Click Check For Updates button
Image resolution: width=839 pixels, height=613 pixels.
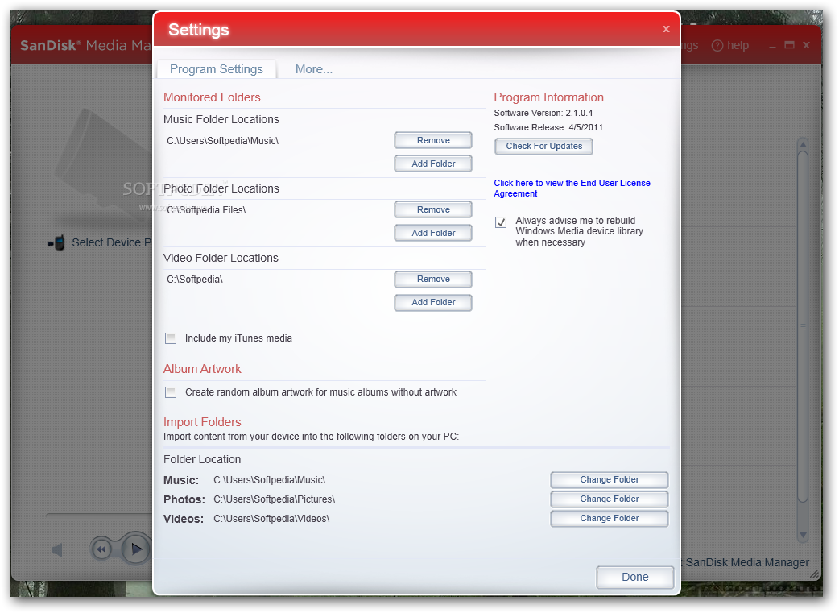pyautogui.click(x=543, y=146)
